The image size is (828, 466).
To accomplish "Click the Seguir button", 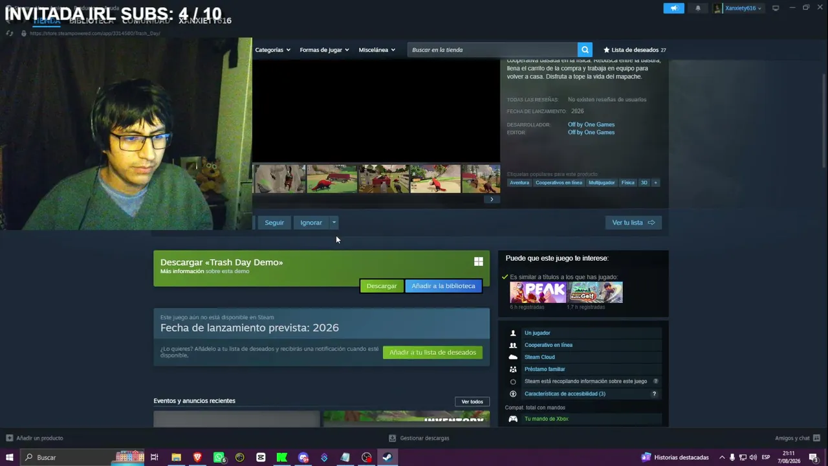I will click(274, 223).
